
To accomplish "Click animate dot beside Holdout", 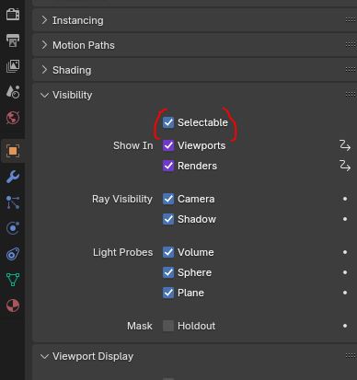I will (x=345, y=326).
